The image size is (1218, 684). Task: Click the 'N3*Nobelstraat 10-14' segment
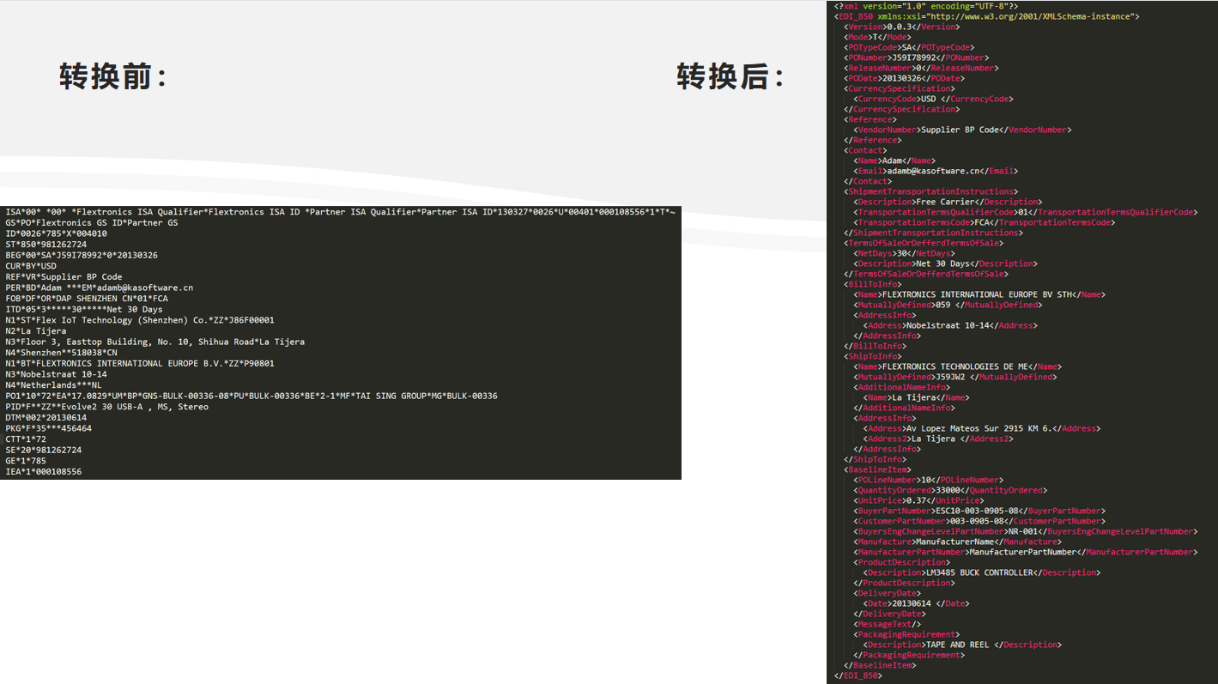(x=56, y=374)
